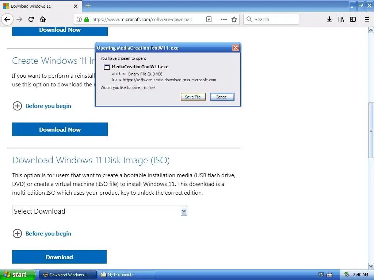Screen dimensions: 374x280
Task: Open the Select Download dropdown
Action: tap(100, 211)
